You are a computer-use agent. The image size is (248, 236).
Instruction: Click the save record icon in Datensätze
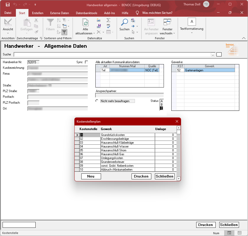pos(99,26)
